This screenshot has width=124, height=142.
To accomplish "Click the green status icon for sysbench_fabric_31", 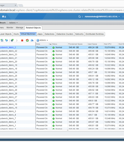I will click(53, 83).
